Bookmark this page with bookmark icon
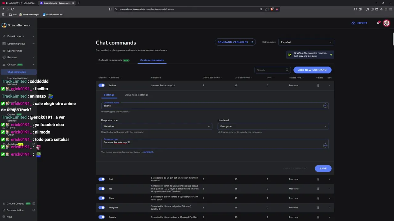 pos(110,9)
